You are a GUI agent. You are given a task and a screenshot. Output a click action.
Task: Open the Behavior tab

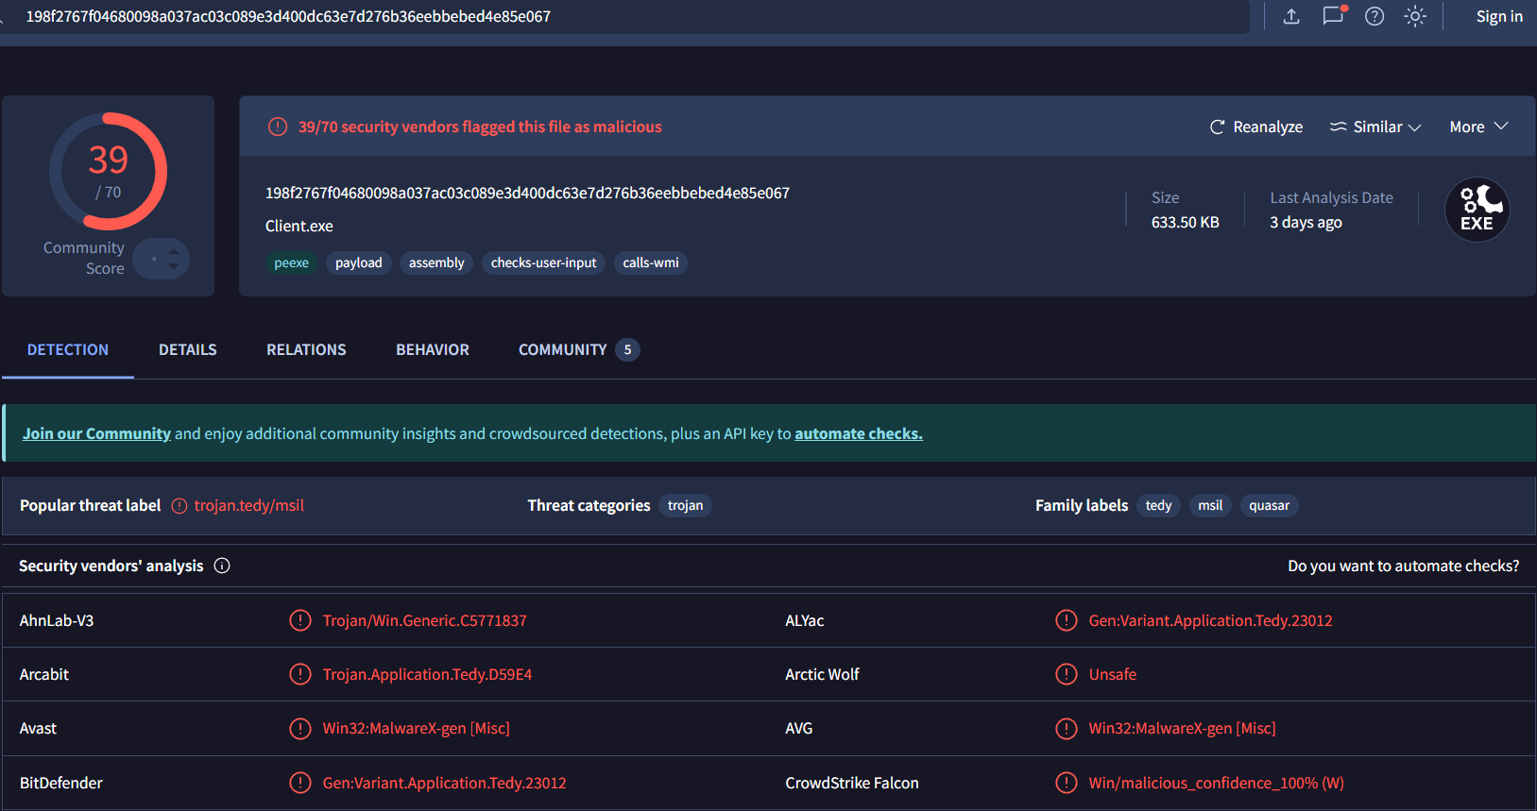click(432, 349)
